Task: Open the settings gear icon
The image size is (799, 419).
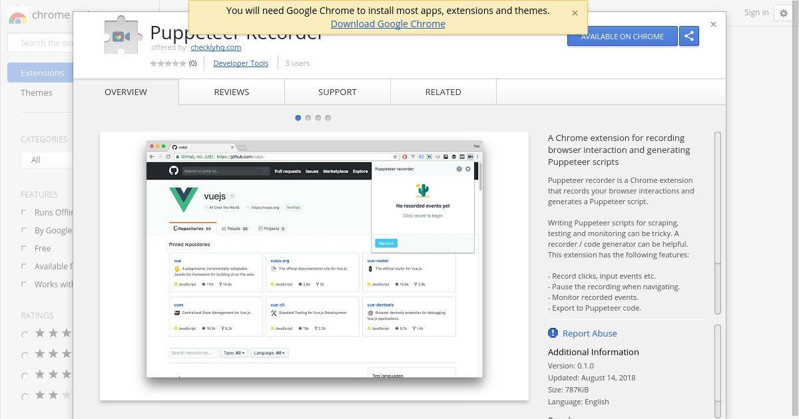Action: [784, 13]
